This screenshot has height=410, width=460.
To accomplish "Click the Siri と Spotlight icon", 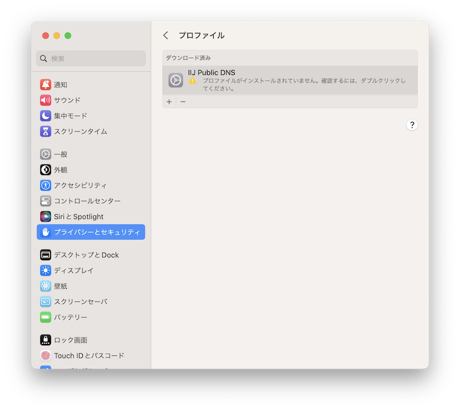I will click(x=46, y=216).
